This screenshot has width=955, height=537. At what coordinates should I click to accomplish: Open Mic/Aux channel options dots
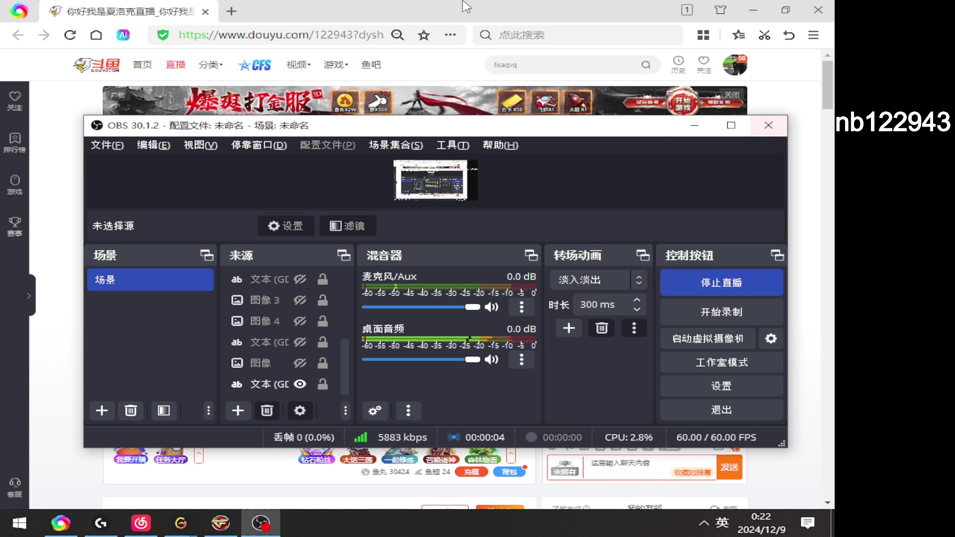[x=521, y=307]
